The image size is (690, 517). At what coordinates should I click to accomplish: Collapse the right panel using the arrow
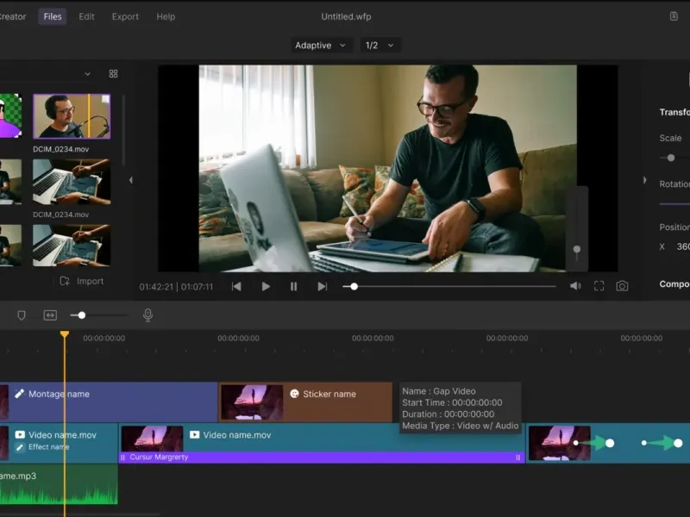[x=644, y=180]
